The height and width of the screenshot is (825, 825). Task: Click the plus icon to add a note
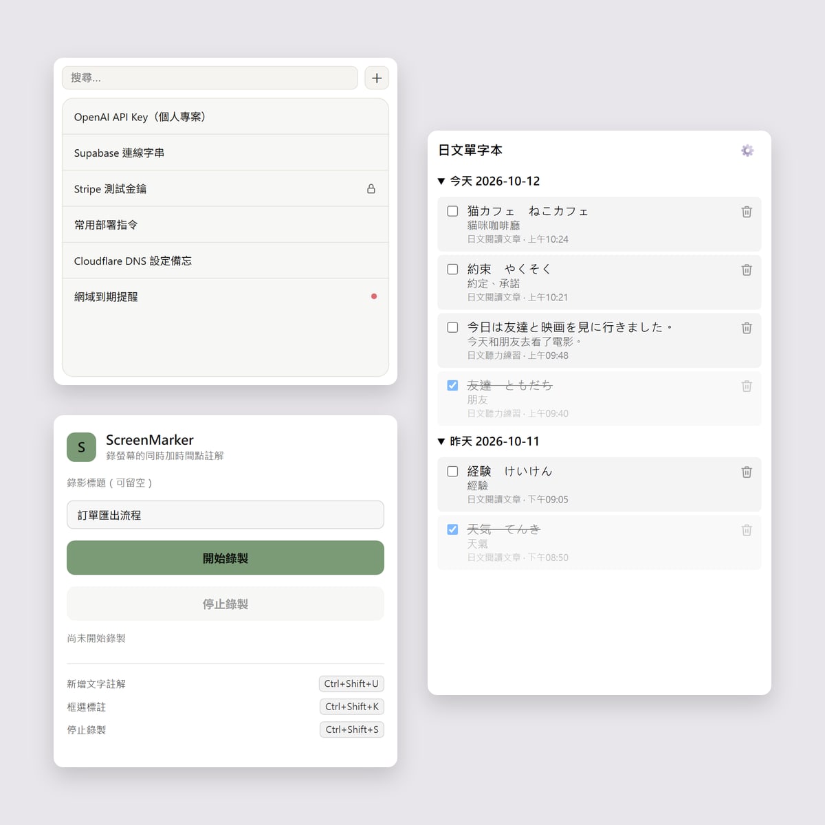[377, 78]
